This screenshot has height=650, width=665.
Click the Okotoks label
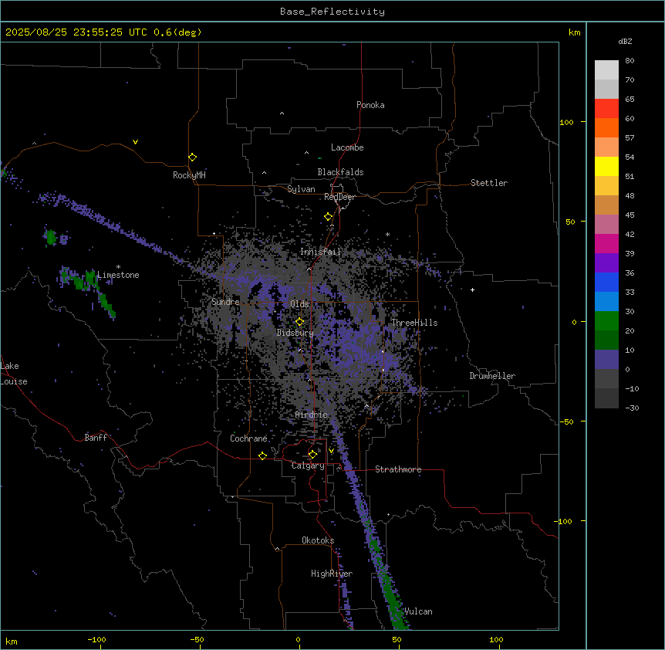coord(318,540)
